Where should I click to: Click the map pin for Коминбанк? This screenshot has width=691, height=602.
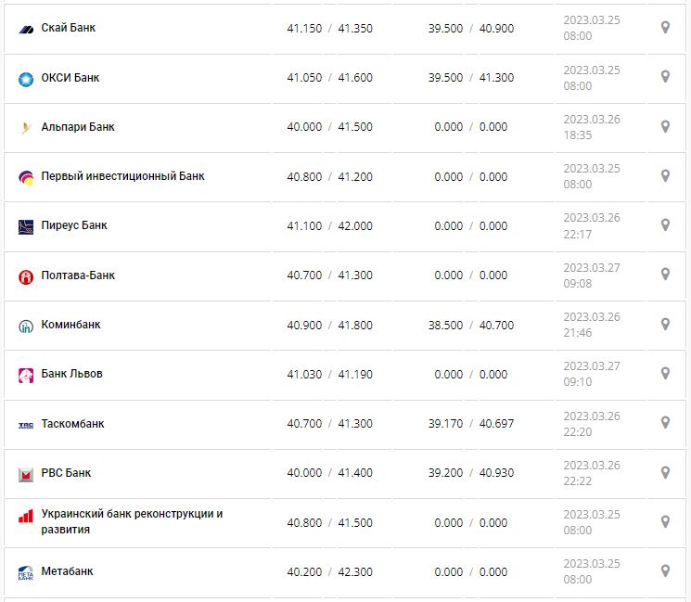(x=665, y=324)
